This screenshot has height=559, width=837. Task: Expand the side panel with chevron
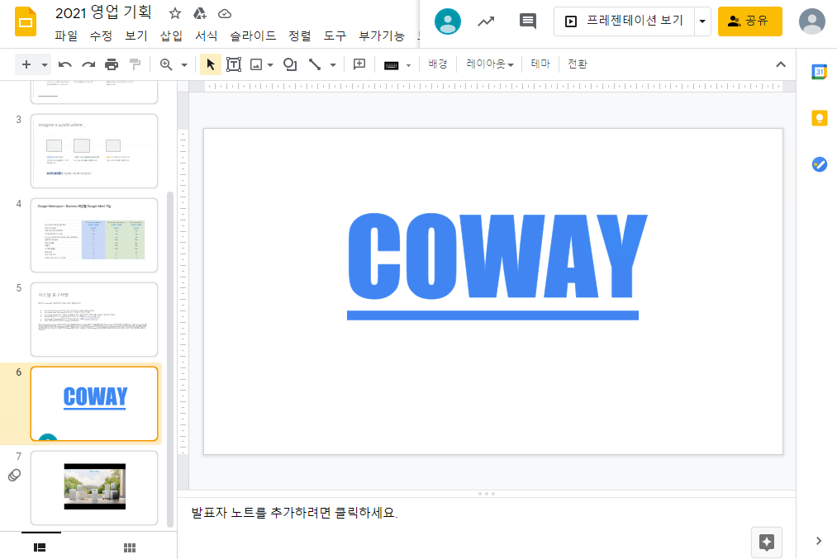coord(819,541)
